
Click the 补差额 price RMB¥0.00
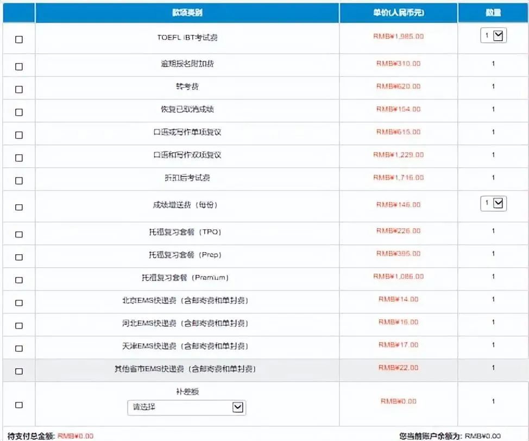399,401
